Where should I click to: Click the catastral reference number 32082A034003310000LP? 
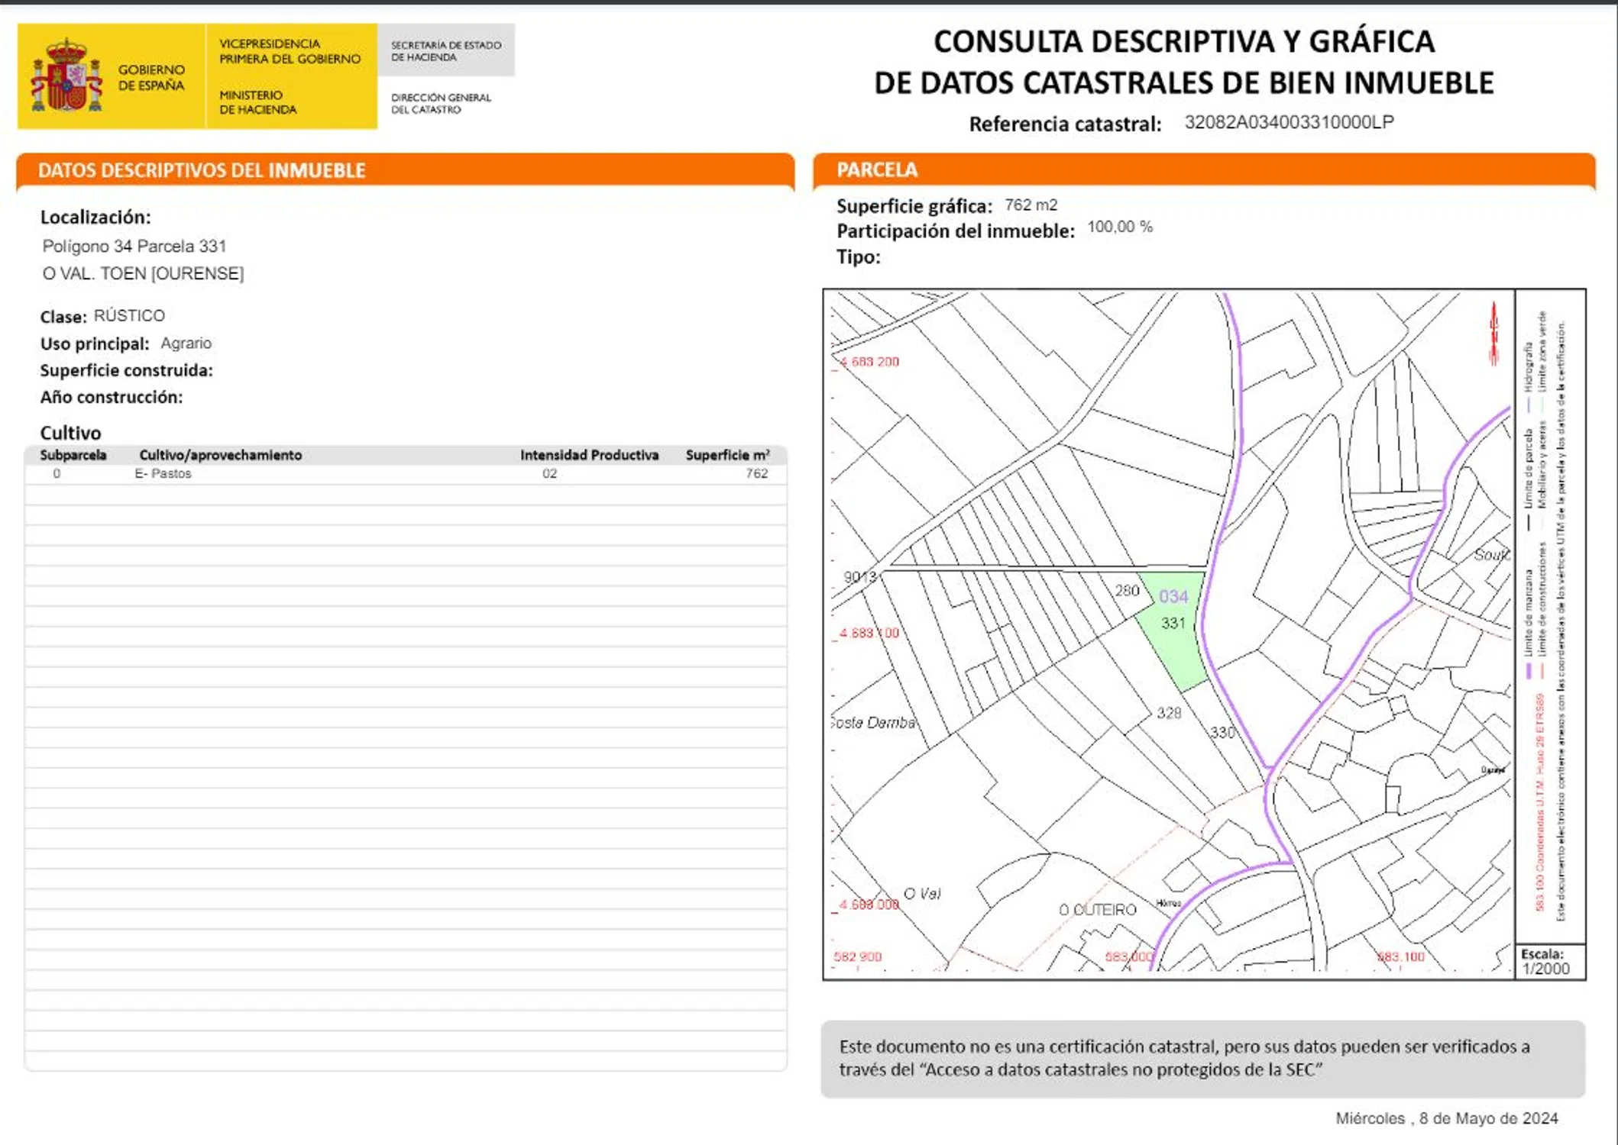click(1289, 122)
